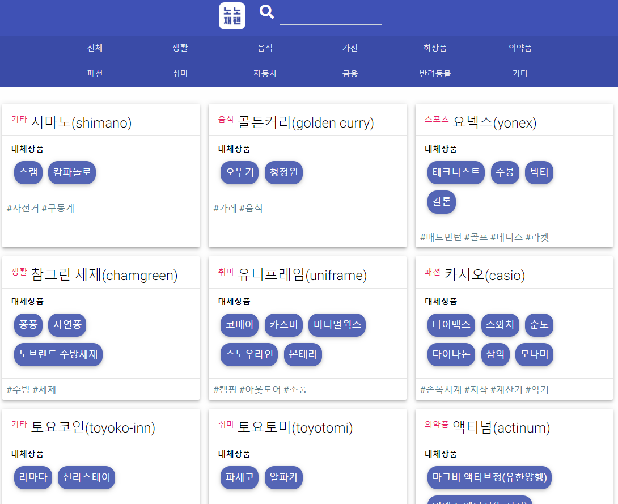Click the 몬테라 alternative chip
Screen dimensions: 618x504
(303, 354)
